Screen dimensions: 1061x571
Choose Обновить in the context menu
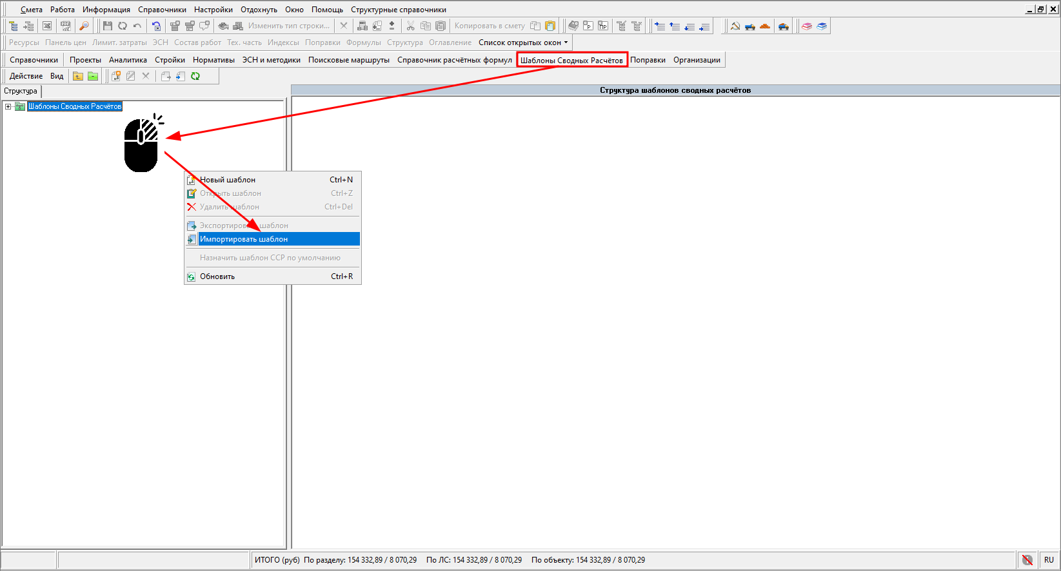217,276
